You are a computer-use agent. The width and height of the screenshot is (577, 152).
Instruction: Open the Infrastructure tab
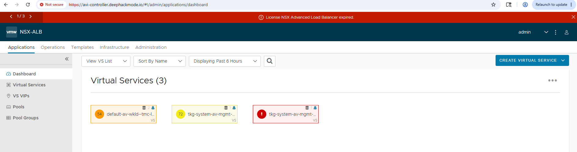114,47
